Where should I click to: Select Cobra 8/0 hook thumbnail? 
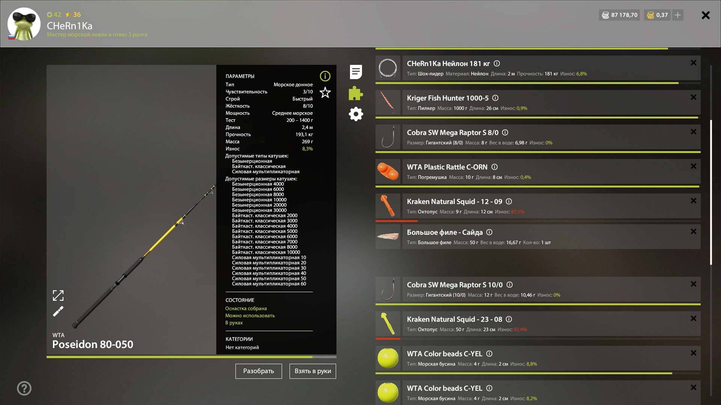tap(388, 137)
